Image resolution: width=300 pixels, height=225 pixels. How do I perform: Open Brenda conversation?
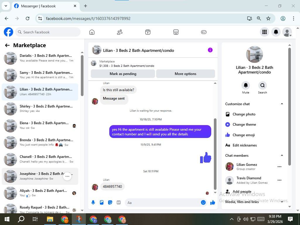click(40, 142)
